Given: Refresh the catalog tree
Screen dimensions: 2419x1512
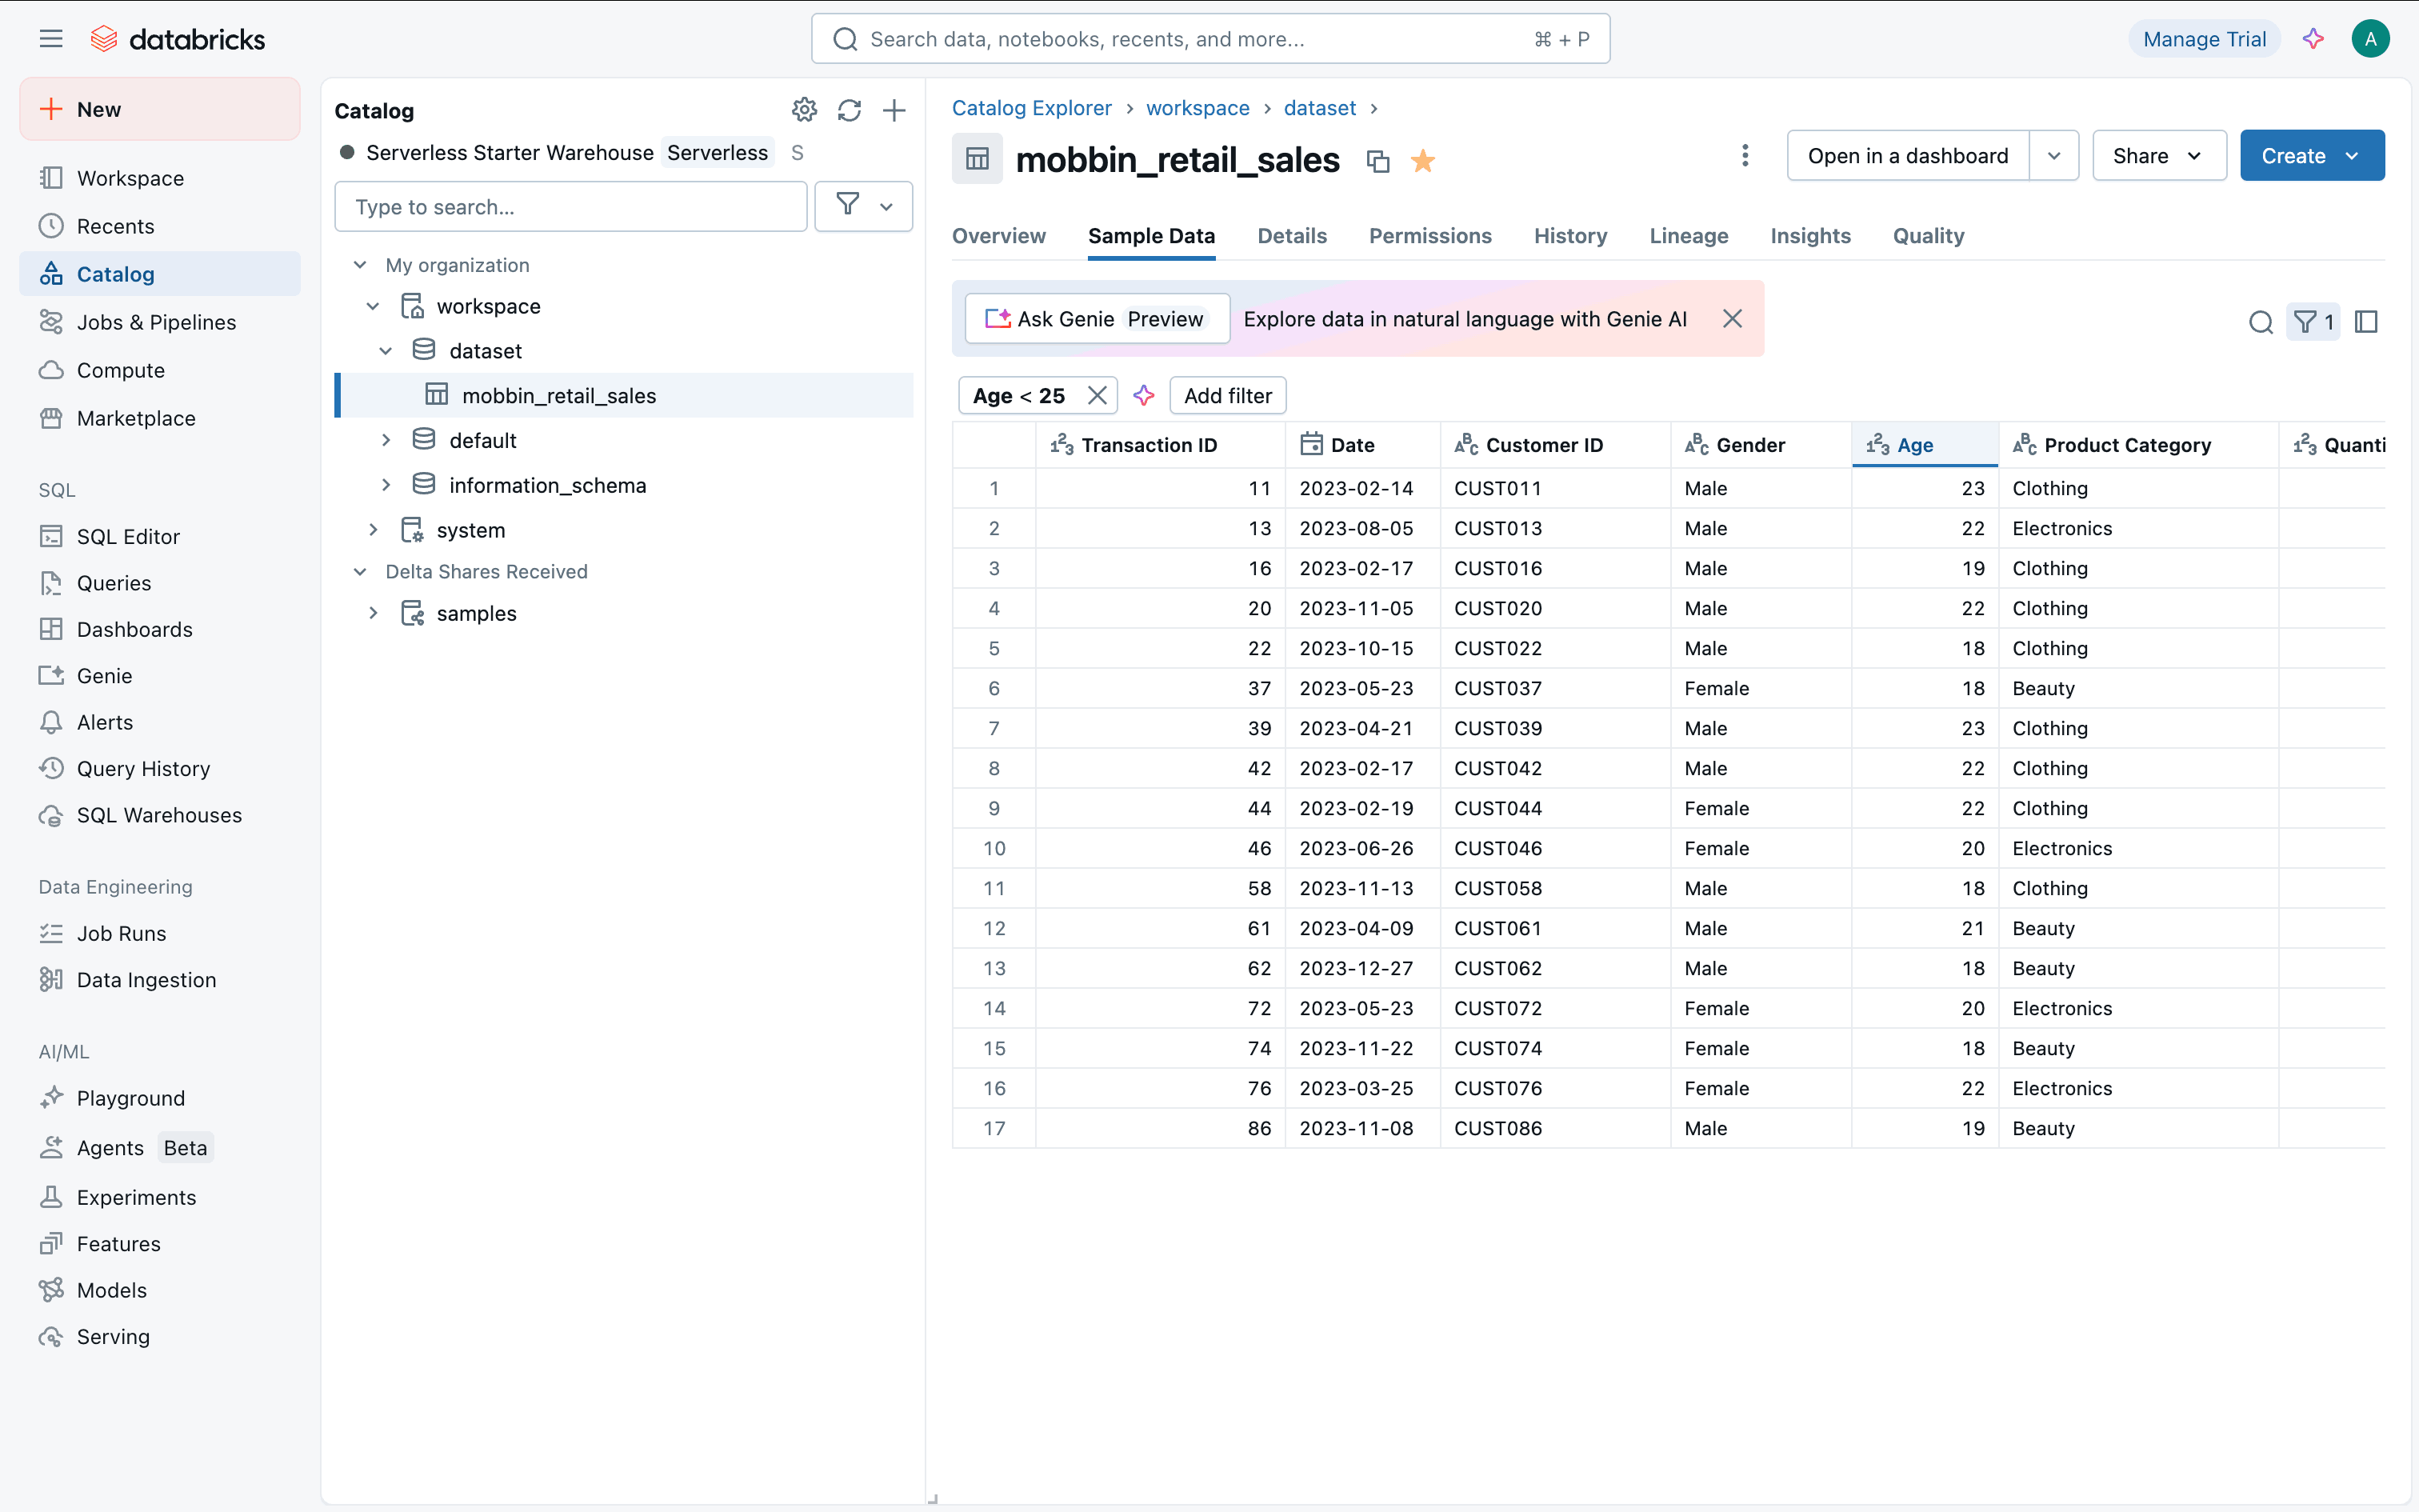Looking at the screenshot, I should (849, 110).
